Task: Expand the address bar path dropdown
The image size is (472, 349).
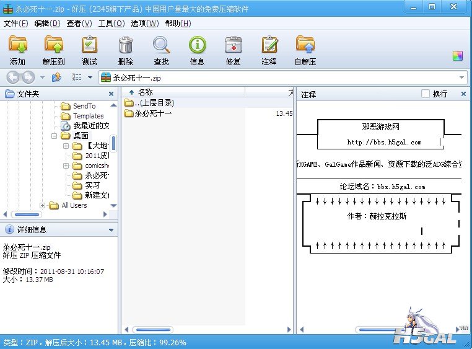Action: click(461, 77)
